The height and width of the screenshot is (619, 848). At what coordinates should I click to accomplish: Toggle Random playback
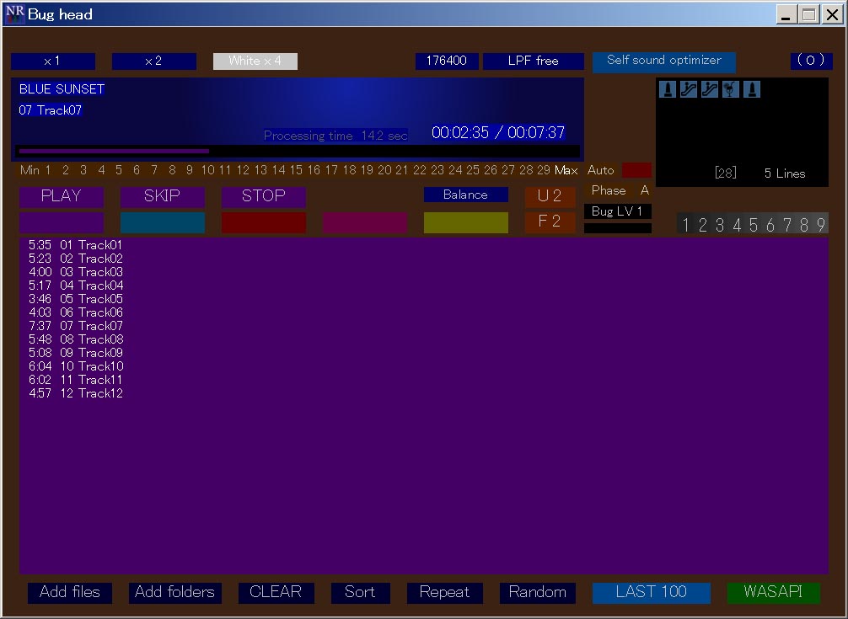click(x=537, y=592)
